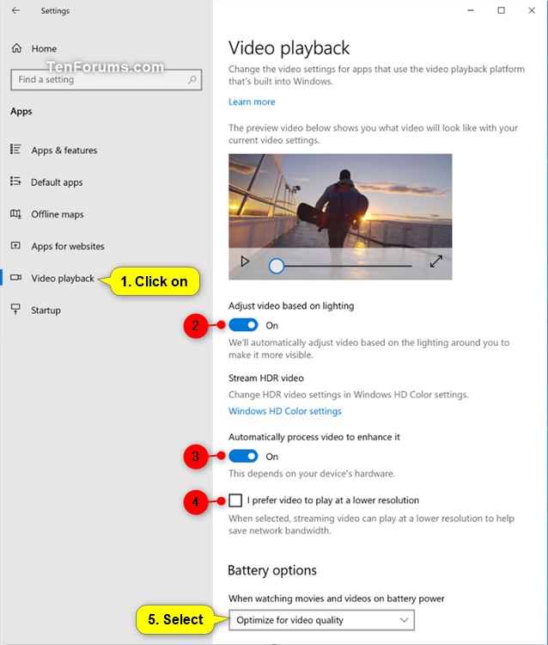548x645 pixels.
Task: Click the Startup monitor icon
Action: coord(15,309)
